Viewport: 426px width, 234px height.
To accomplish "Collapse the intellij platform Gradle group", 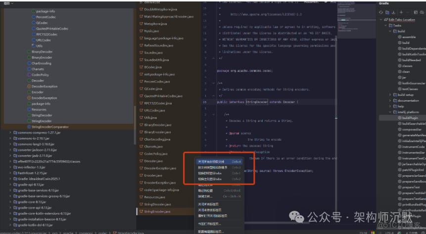I will pos(390,112).
